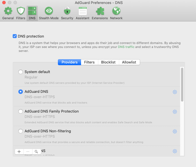The height and width of the screenshot is (167, 196).
Task: Open settings gear for AdGuard DNS Non-filtering
Action: tap(175, 131)
